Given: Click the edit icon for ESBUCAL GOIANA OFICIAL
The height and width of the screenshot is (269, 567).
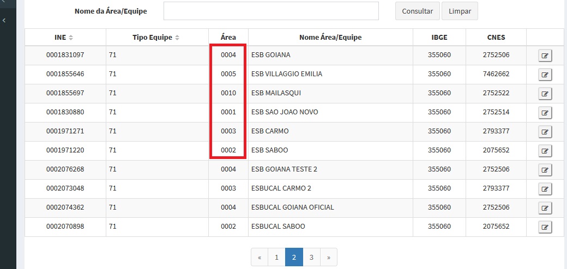Looking at the screenshot, I should (545, 208).
